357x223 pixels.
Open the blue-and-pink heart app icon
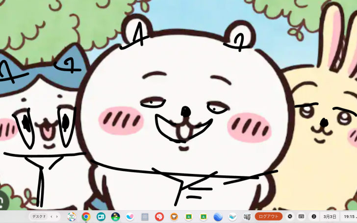[x=130, y=217]
